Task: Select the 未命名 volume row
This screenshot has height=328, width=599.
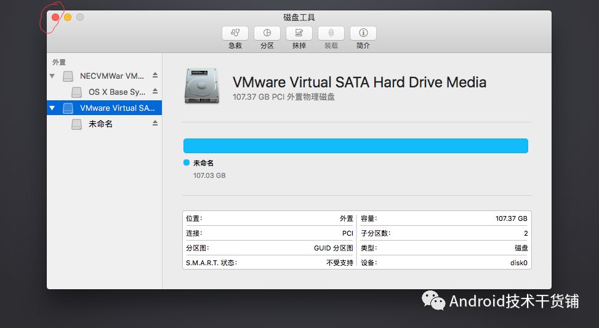Action: [x=104, y=124]
